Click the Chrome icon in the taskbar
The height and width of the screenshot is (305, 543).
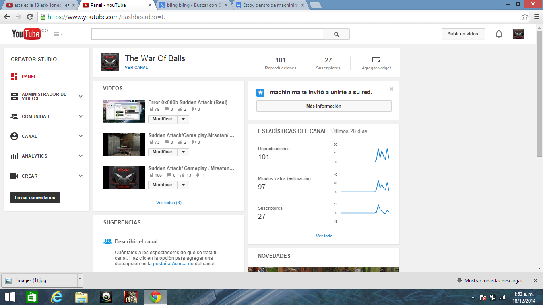click(155, 297)
